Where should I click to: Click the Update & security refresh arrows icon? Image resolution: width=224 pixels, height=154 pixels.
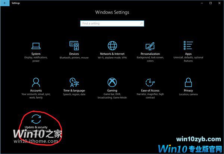[x=36, y=119]
